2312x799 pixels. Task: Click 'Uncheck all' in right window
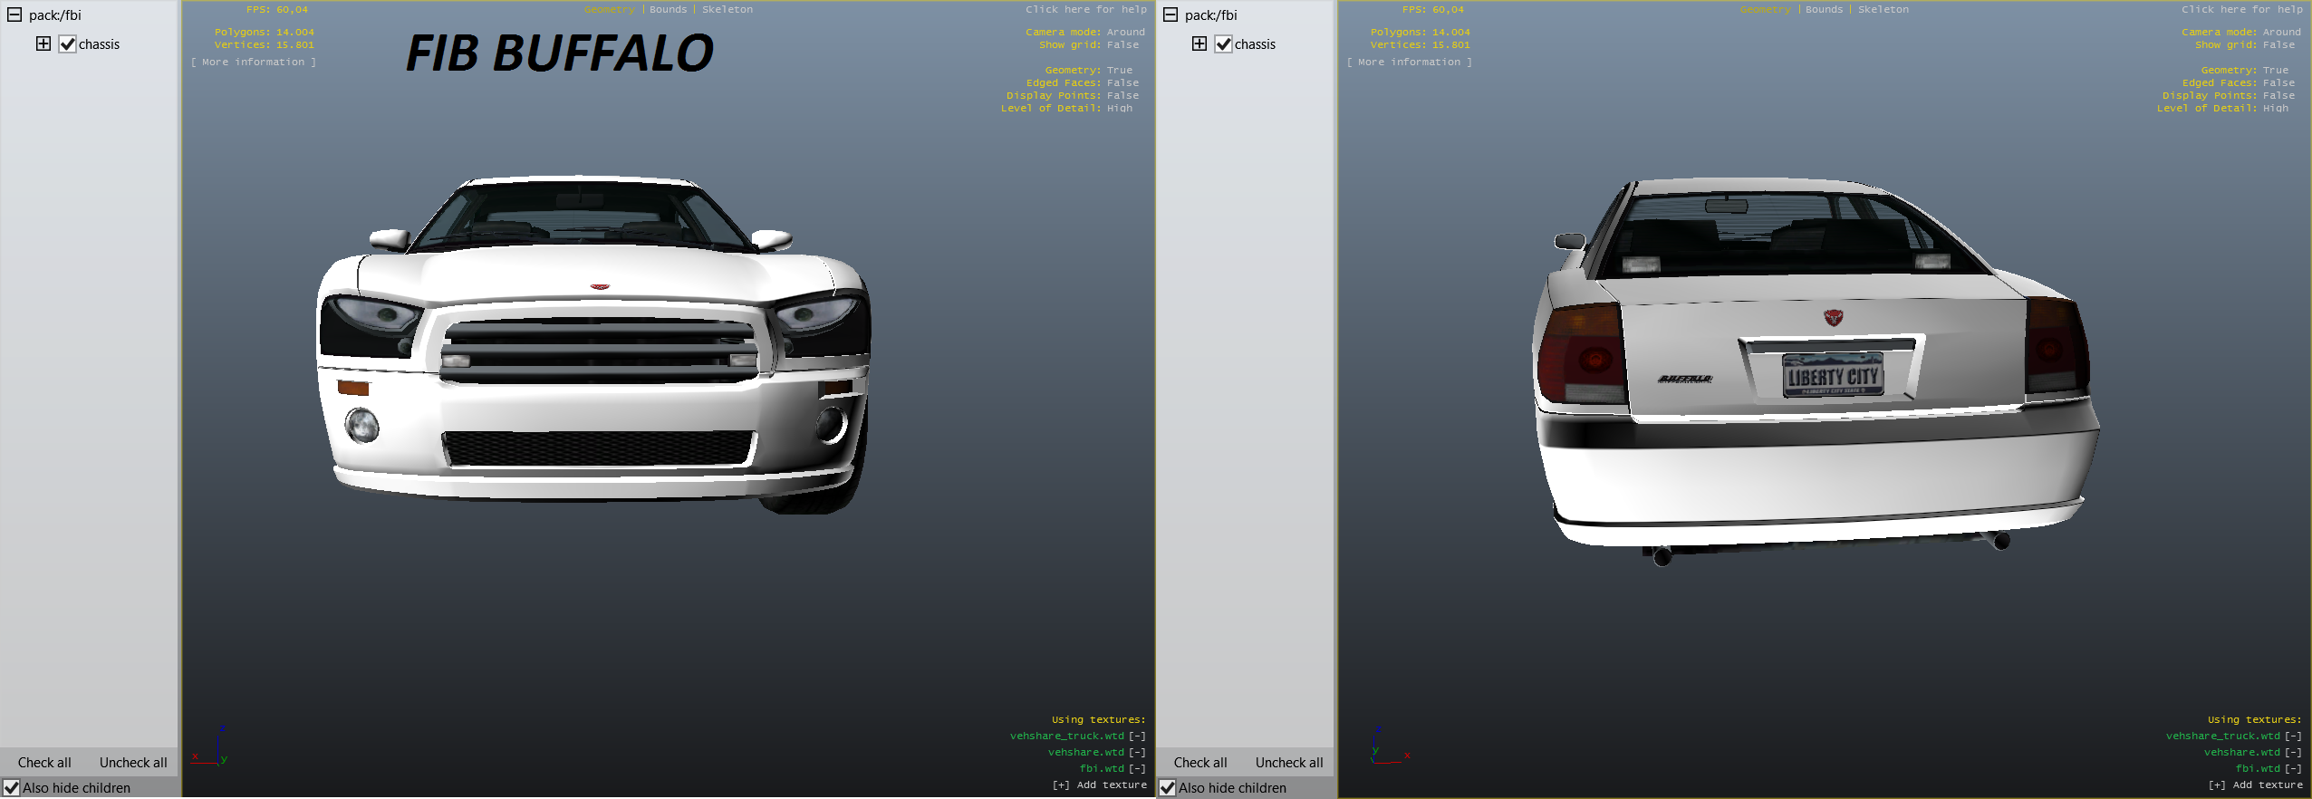(1289, 762)
